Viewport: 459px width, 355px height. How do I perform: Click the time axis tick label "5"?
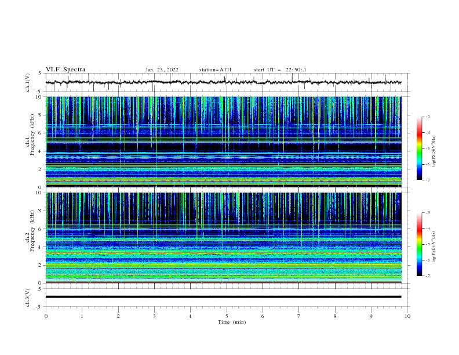(227, 316)
